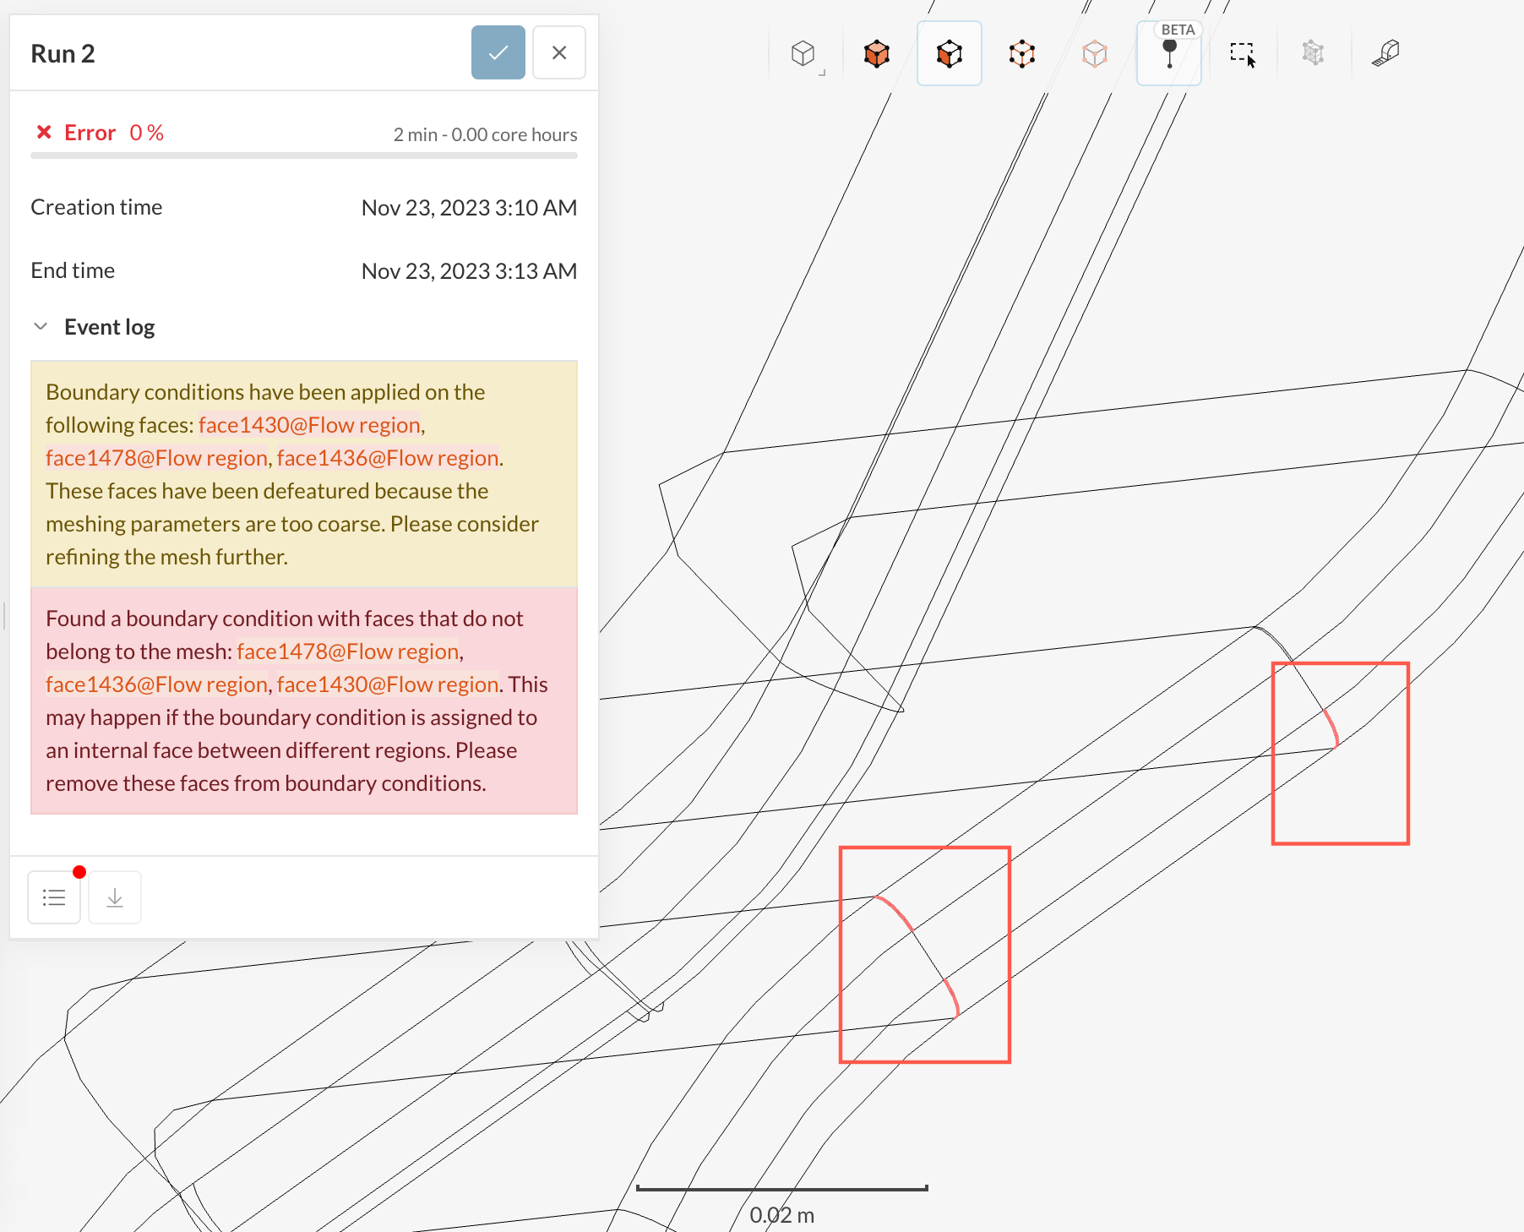Click the Creation time value Nov 23, 2023 3:10 AM

[469, 208]
